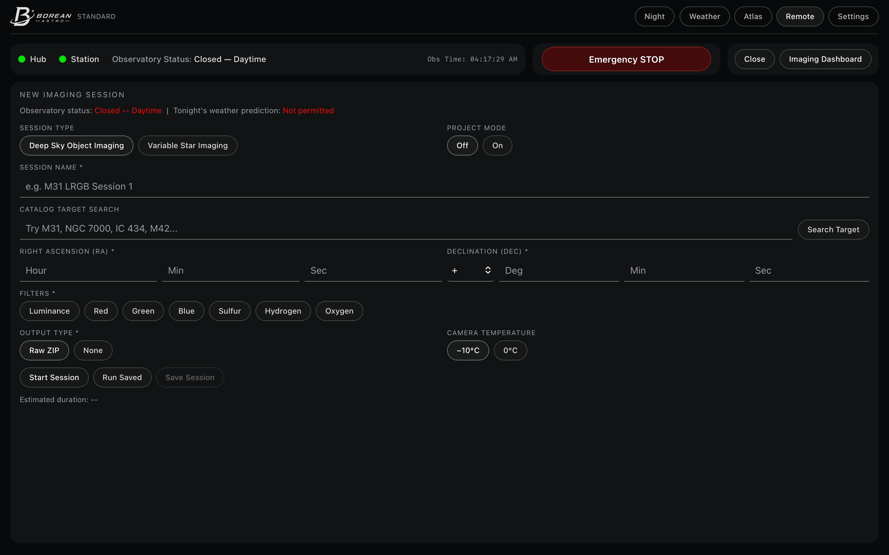Open the declination sign dropdown

pyautogui.click(x=470, y=270)
